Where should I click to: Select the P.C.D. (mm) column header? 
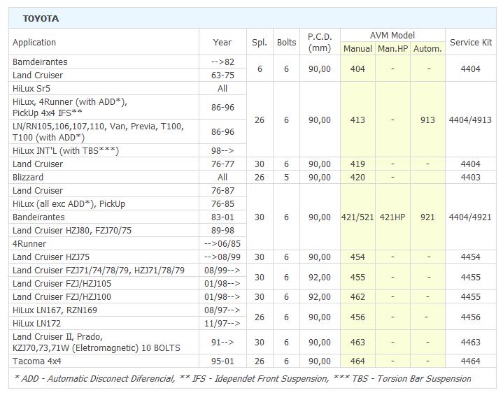pos(319,42)
